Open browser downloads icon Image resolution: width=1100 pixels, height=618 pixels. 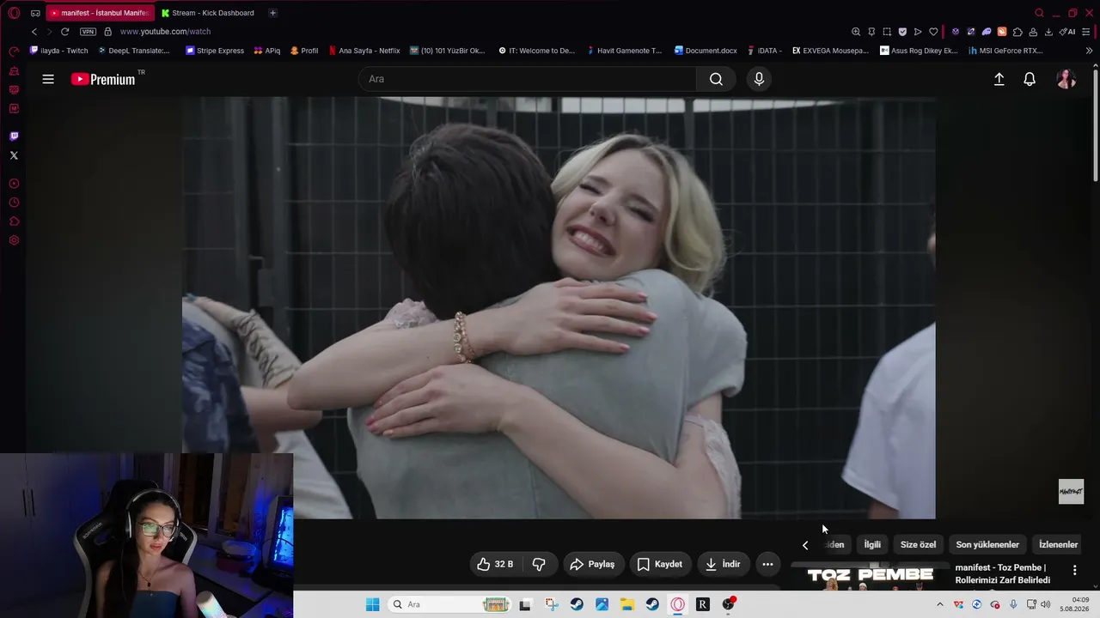point(1048,32)
